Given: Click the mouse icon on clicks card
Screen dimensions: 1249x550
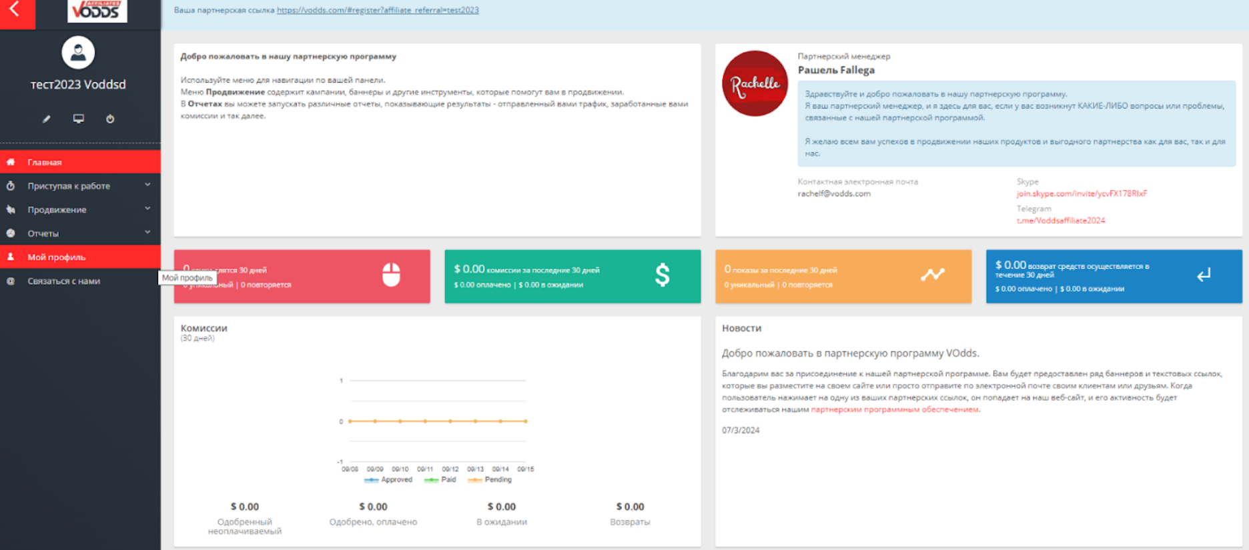Looking at the screenshot, I should tap(391, 275).
